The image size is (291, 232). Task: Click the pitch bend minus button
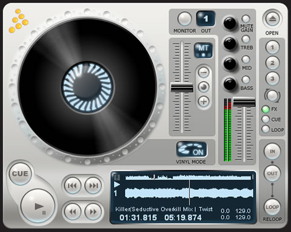[204, 72]
